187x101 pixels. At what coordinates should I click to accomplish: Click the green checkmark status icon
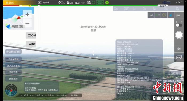107,3
